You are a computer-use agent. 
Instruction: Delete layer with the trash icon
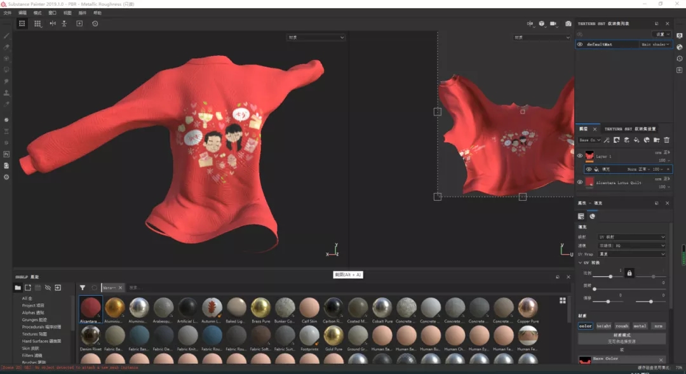[667, 140]
